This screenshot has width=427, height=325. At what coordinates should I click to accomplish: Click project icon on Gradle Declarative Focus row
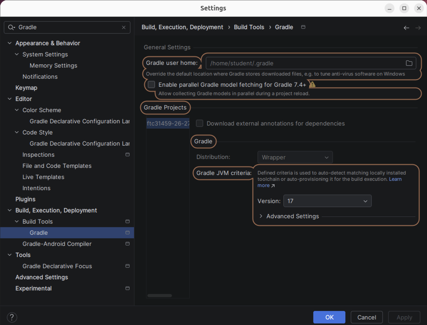point(127,266)
